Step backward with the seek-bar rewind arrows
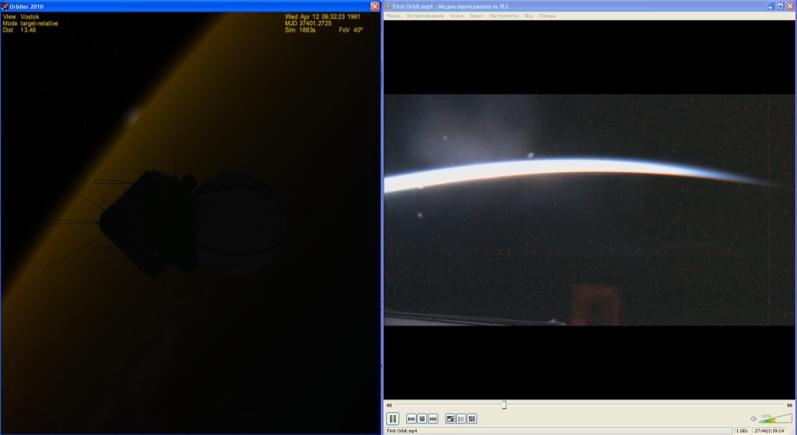This screenshot has width=797, height=435. pos(389,405)
